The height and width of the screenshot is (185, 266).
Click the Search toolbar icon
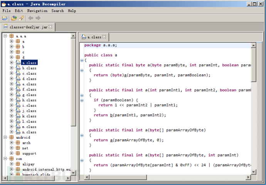pyautogui.click(x=21, y=18)
